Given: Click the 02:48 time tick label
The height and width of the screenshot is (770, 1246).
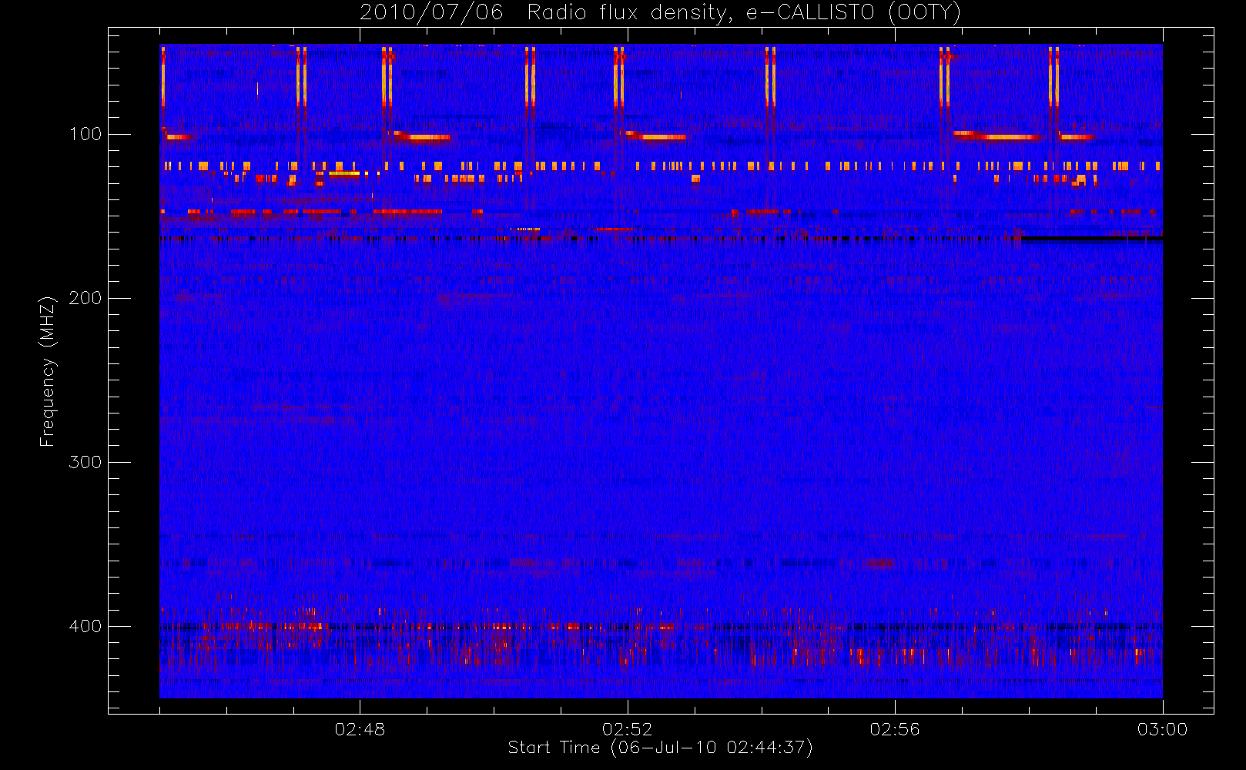Looking at the screenshot, I should pyautogui.click(x=360, y=729).
